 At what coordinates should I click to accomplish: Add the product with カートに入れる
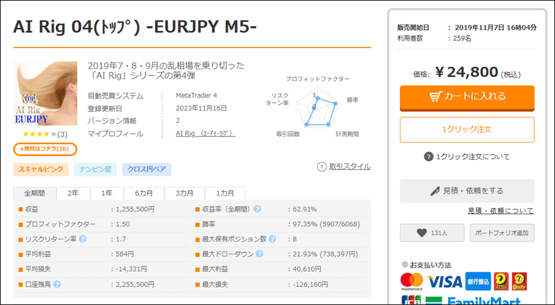[x=467, y=98]
